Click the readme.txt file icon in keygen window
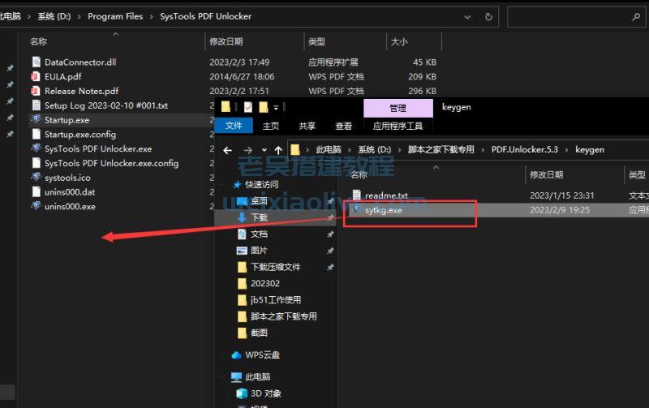The width and height of the screenshot is (649, 408). [356, 195]
